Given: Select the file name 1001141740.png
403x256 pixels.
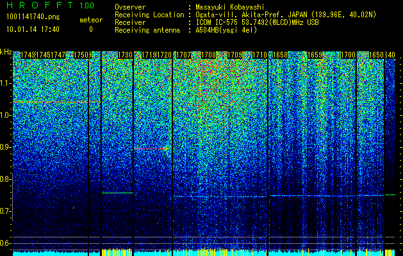Looking at the screenshot, I should point(33,17).
